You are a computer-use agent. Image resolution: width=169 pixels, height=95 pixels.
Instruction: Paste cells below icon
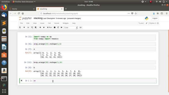[36, 27]
